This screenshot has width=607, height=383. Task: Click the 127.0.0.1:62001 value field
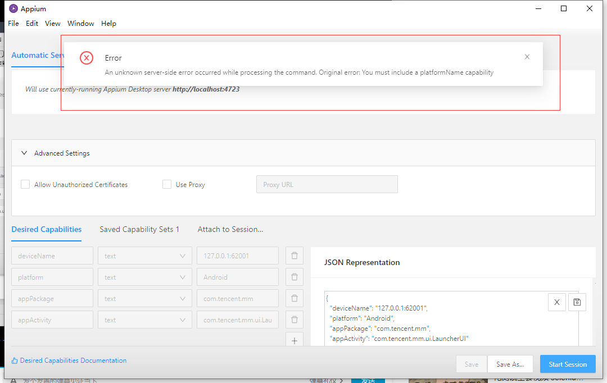coord(238,256)
